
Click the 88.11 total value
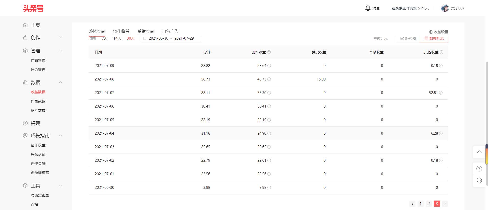(x=206, y=93)
